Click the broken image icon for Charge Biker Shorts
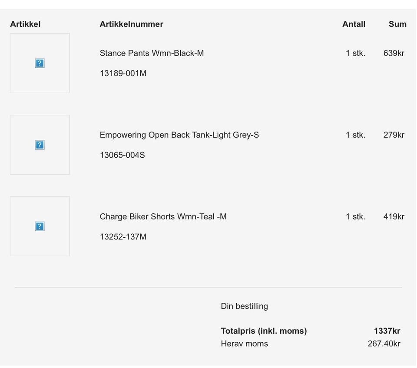This screenshot has width=417, height=368. pyautogui.click(x=40, y=226)
